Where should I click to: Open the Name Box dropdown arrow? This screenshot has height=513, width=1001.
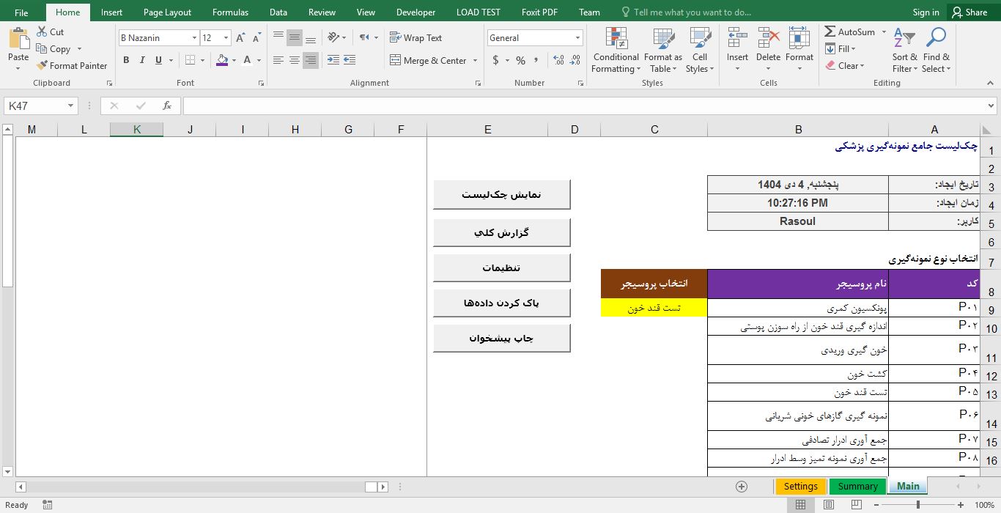pos(70,106)
